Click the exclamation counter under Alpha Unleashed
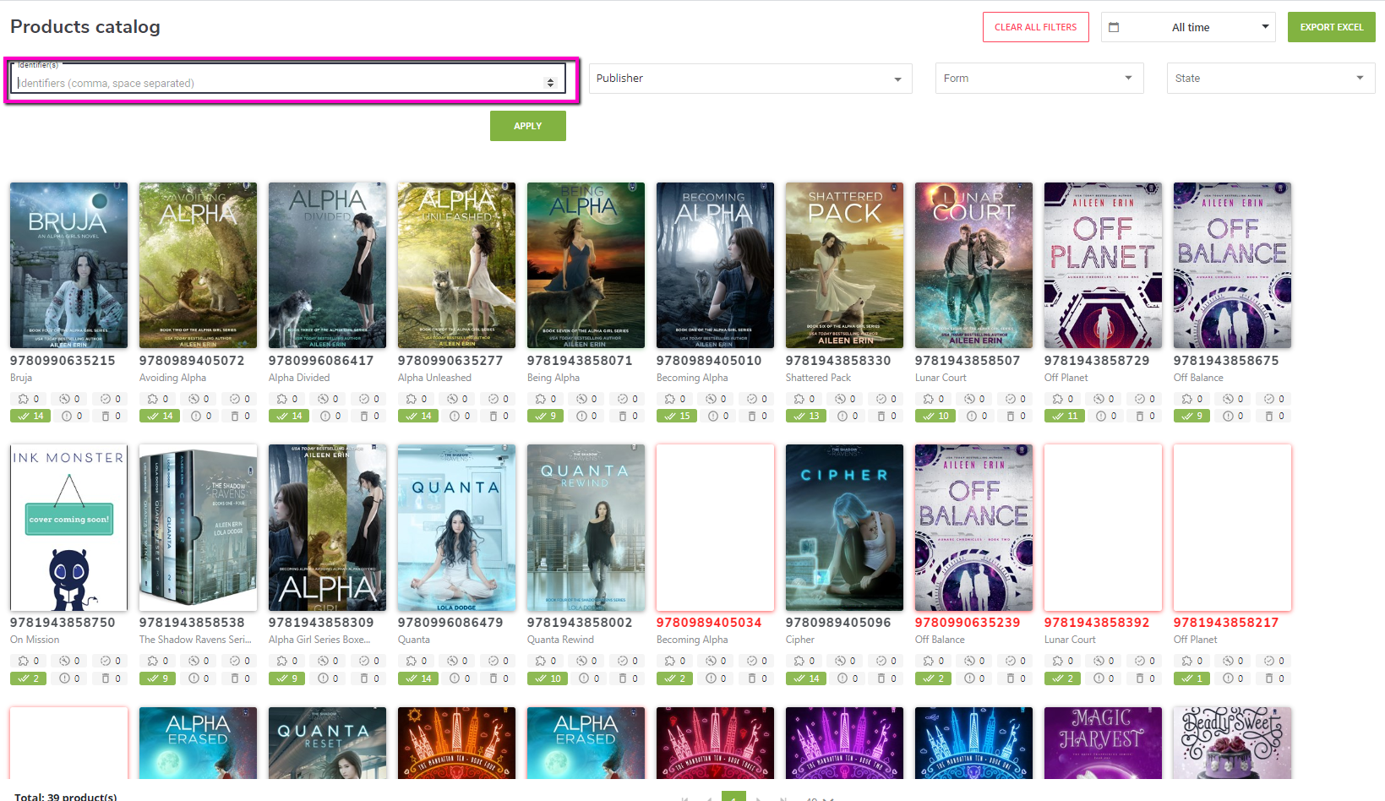Viewport: 1385px width, 801px height. [459, 416]
